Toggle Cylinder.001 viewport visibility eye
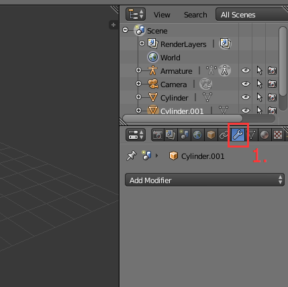Image resolution: width=288 pixels, height=287 pixels. click(246, 111)
